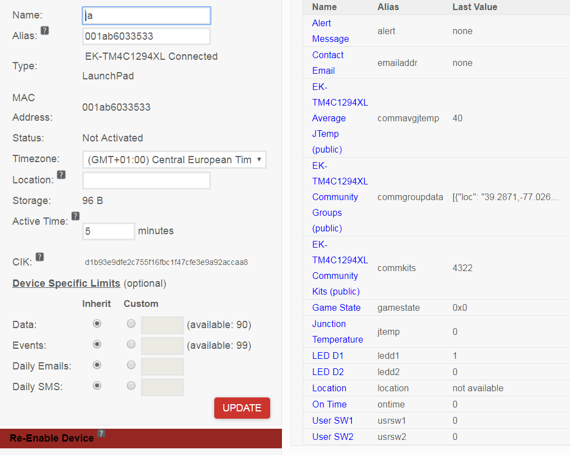This screenshot has width=570, height=455.
Task: Open the LED D1 dataport link
Action: point(328,356)
